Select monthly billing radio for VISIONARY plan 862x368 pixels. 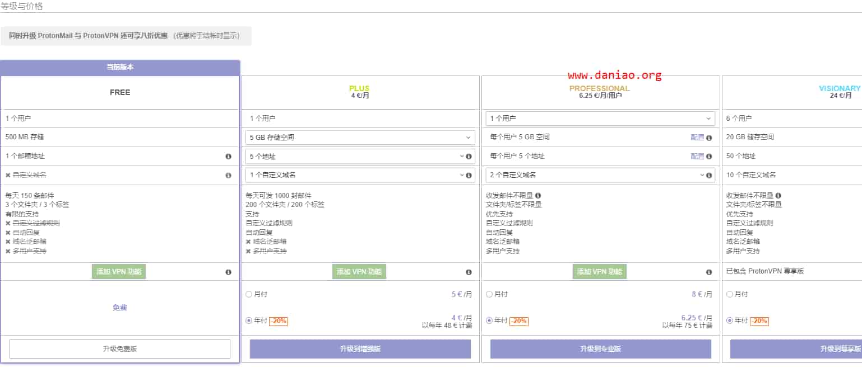pos(729,294)
